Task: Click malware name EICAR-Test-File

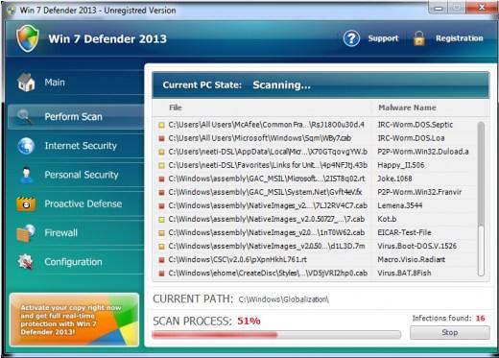Action: pyautogui.click(x=404, y=232)
